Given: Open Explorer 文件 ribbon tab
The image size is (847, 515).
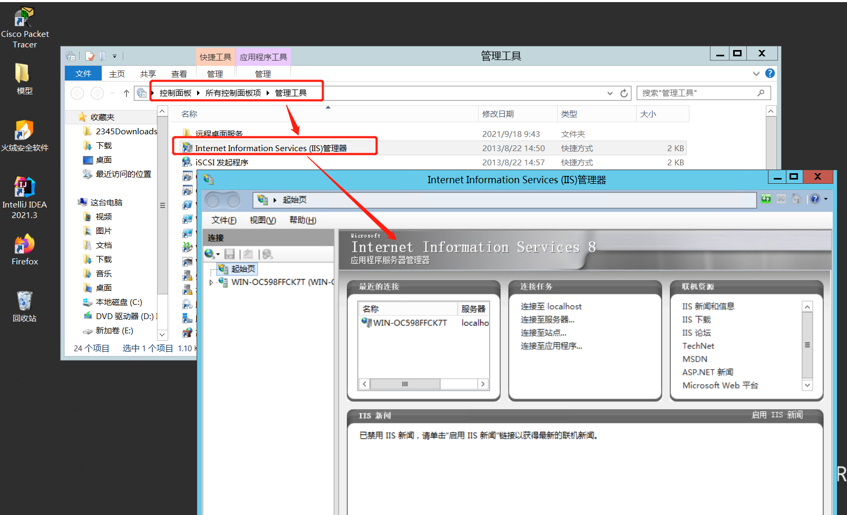Looking at the screenshot, I should (x=83, y=73).
